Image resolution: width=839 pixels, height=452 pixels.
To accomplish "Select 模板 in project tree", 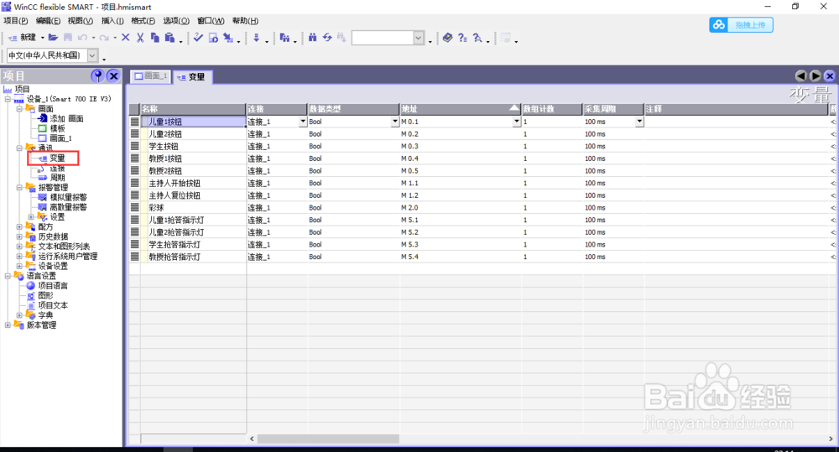I will [x=57, y=128].
